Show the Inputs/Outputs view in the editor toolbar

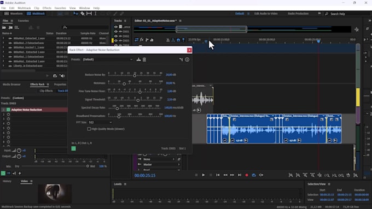(136, 40)
